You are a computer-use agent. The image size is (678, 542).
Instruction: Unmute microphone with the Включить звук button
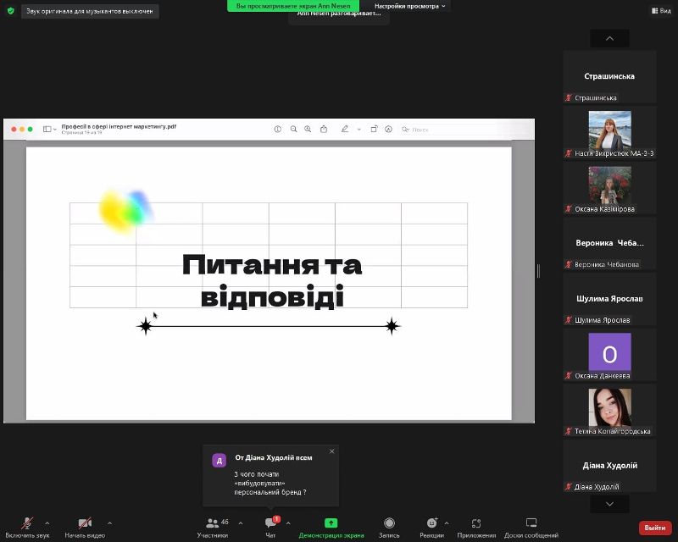click(x=27, y=528)
